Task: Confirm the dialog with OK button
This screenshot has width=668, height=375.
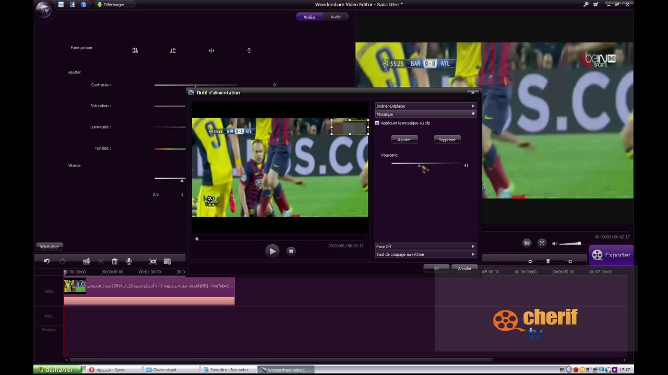Action: point(436,269)
